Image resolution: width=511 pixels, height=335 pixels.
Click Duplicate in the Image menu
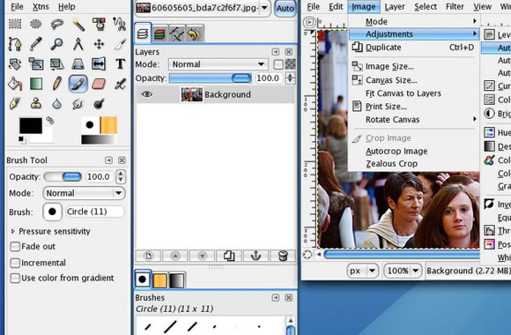tap(413, 48)
